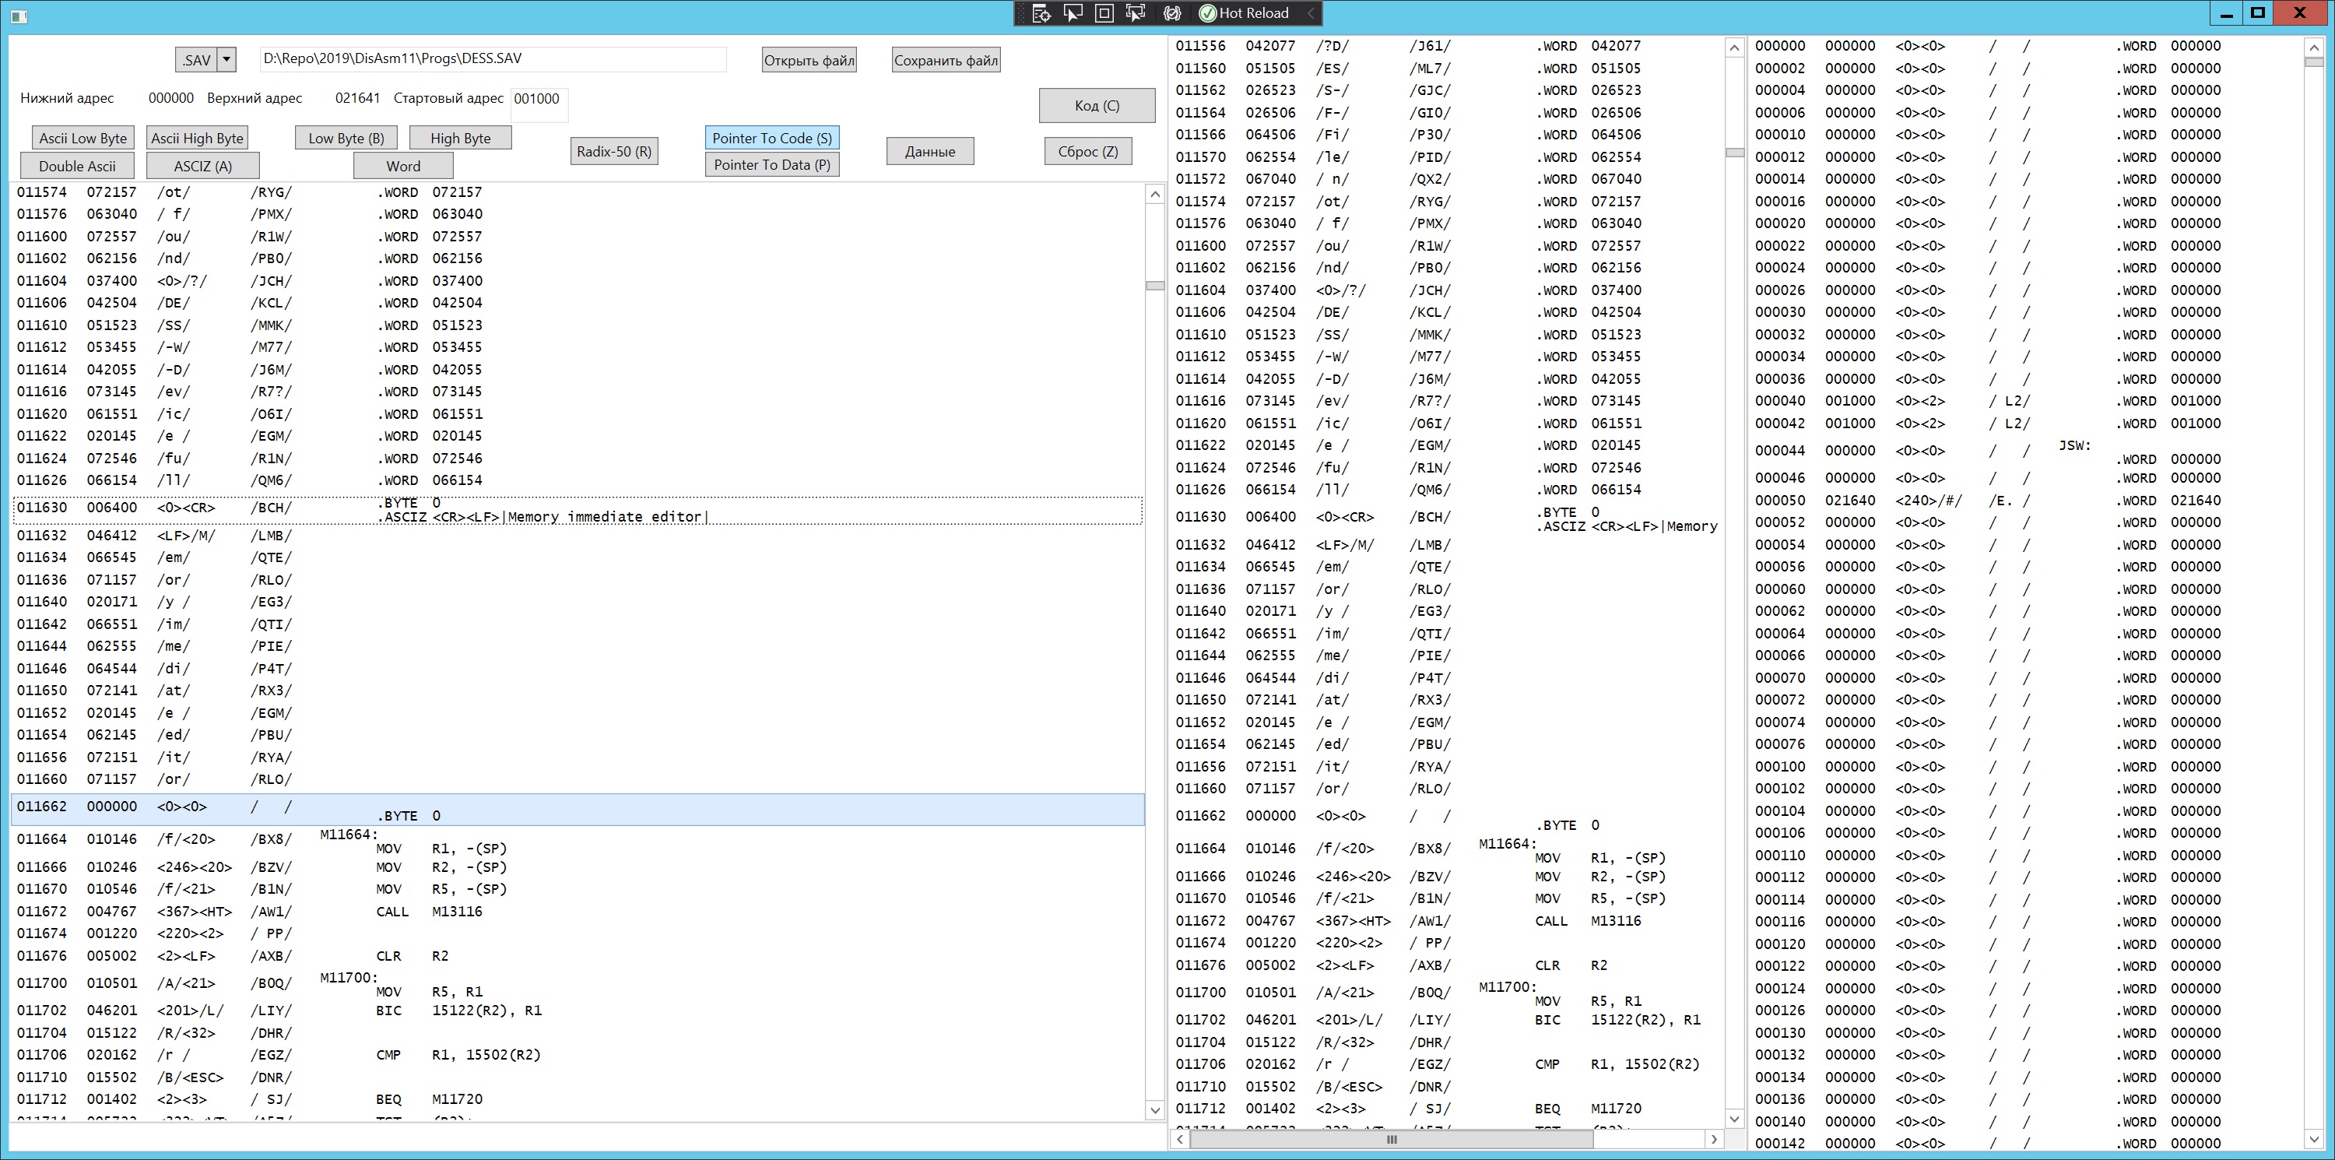Select Pointer To Data (P) button
The image size is (2335, 1160).
(x=771, y=164)
